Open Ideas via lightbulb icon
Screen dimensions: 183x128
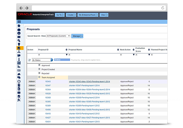click(x=19, y=44)
